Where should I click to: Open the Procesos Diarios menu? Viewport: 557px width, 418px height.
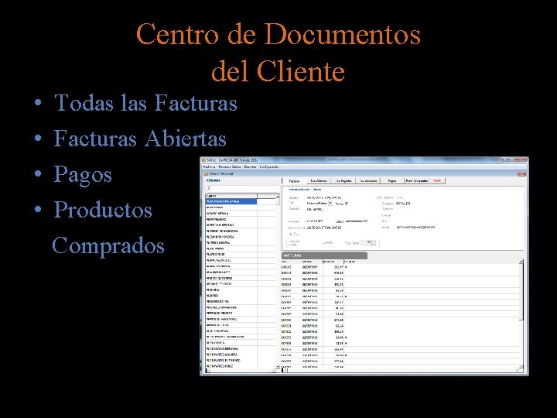click(x=230, y=166)
